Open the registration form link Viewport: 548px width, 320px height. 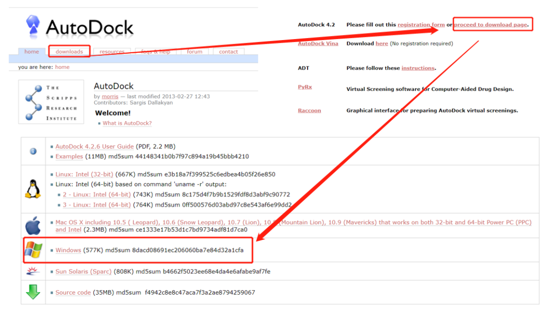pyautogui.click(x=421, y=24)
